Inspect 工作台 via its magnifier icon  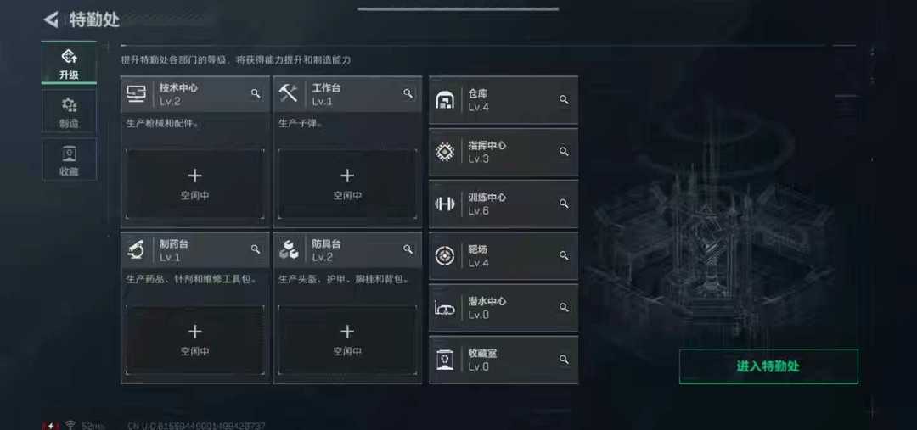click(x=408, y=93)
